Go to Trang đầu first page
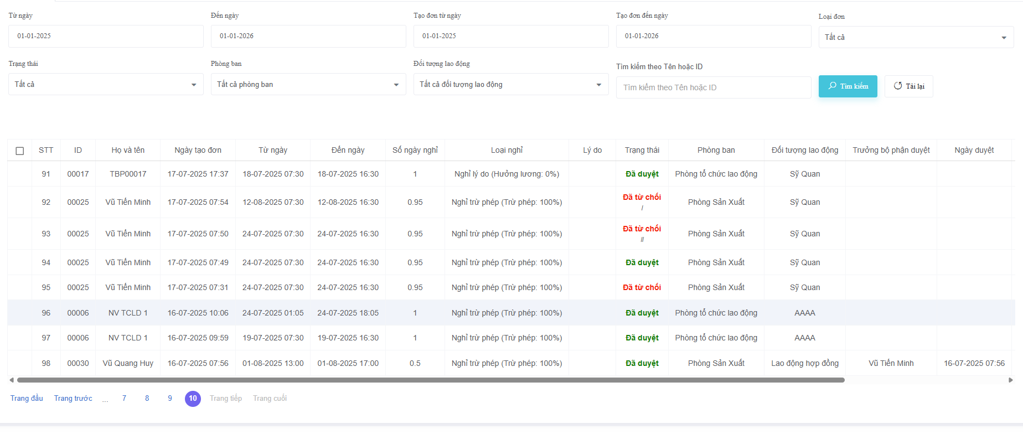This screenshot has height=439, width=1023. click(27, 399)
